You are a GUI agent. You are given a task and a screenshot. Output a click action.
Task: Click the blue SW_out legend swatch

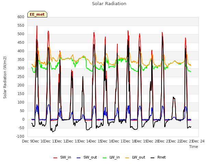pyautogui.click(x=79, y=158)
